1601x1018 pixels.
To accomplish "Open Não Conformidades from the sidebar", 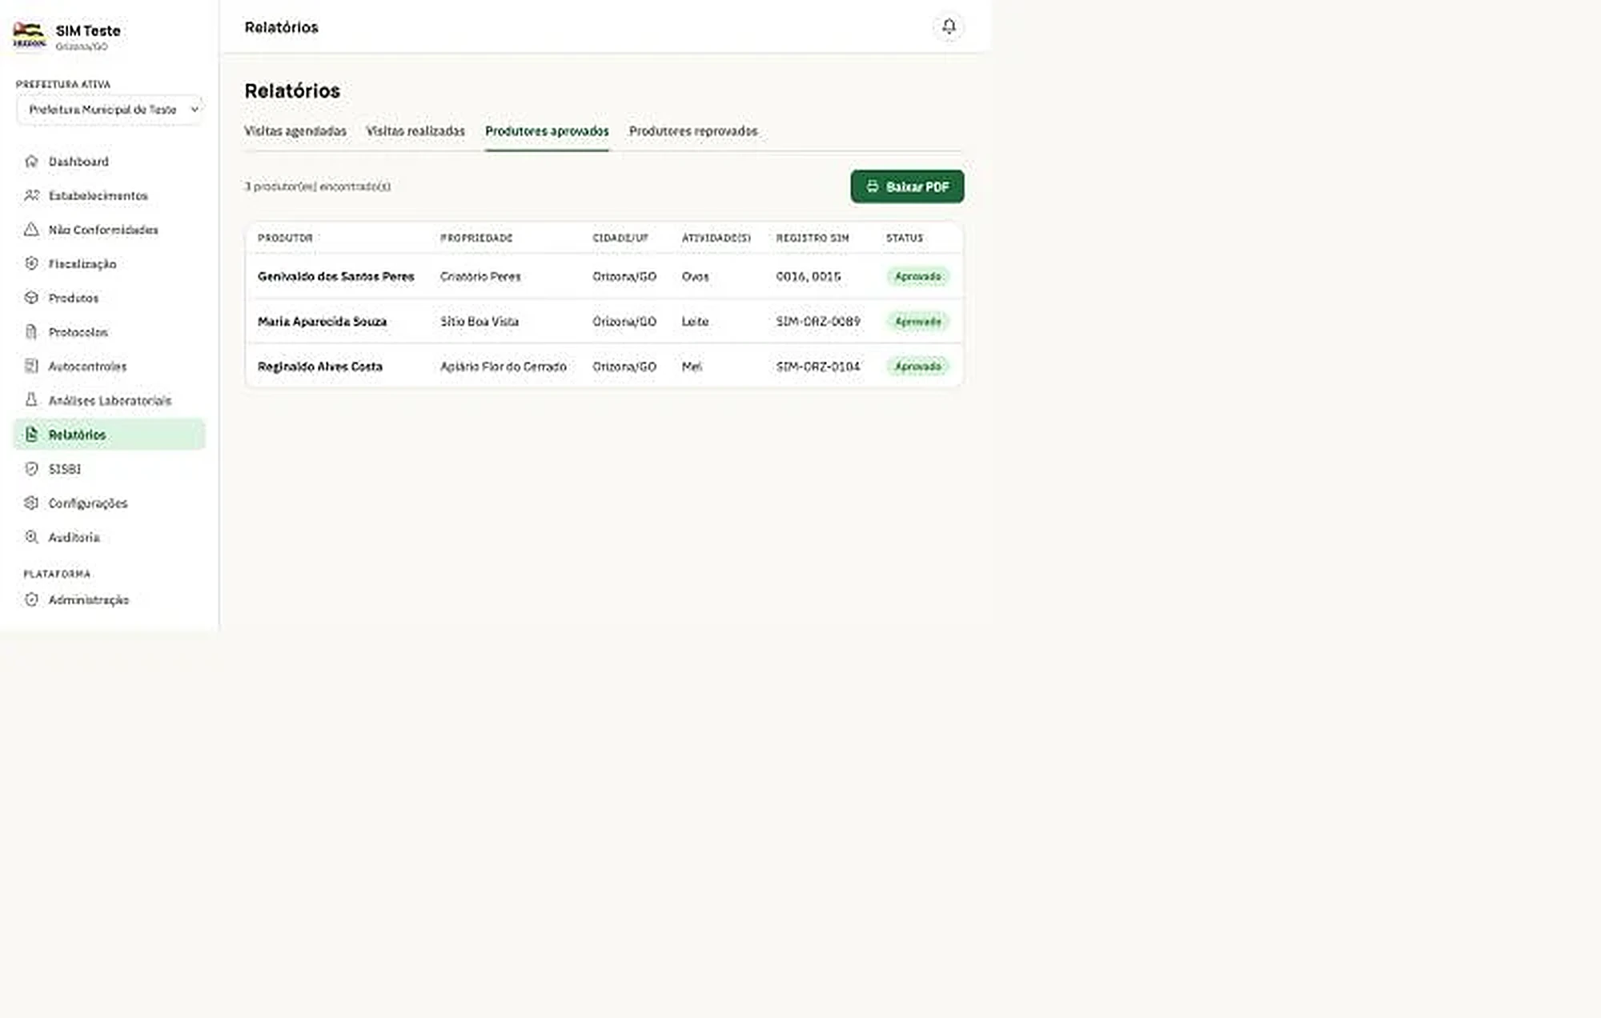I will [x=103, y=230].
